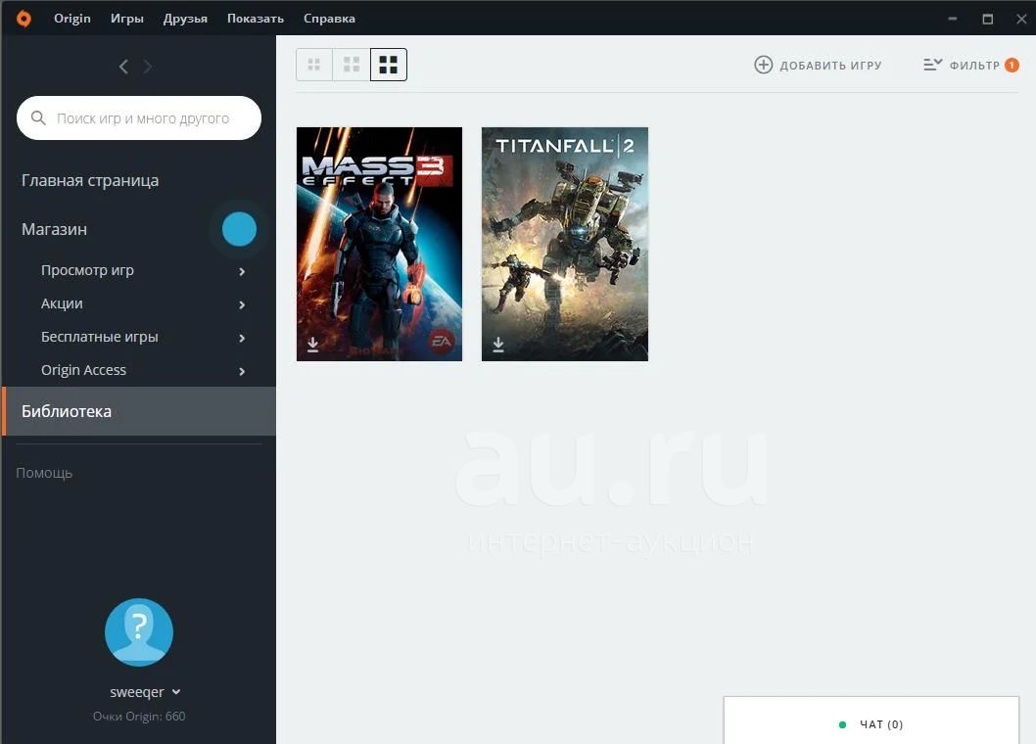The image size is (1036, 744).
Task: Open the Магазин section
Action: (x=54, y=229)
